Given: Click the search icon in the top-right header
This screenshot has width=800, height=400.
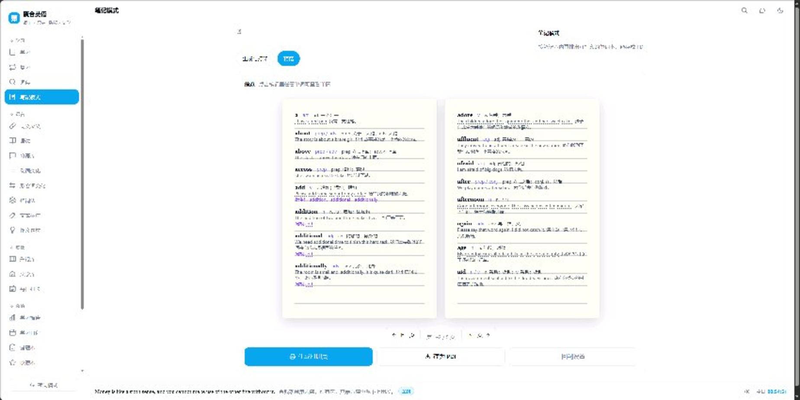Looking at the screenshot, I should tap(744, 10).
